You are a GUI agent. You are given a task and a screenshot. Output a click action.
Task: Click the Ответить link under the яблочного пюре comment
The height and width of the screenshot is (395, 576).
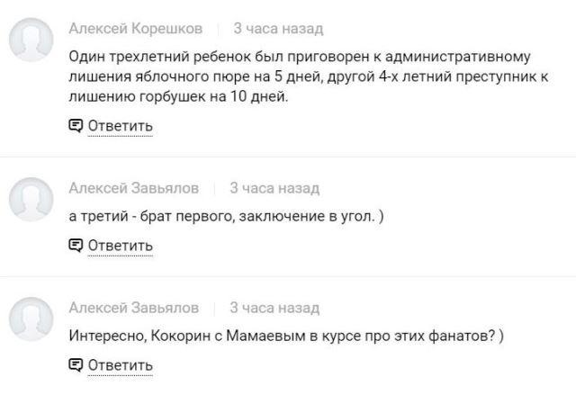120,126
